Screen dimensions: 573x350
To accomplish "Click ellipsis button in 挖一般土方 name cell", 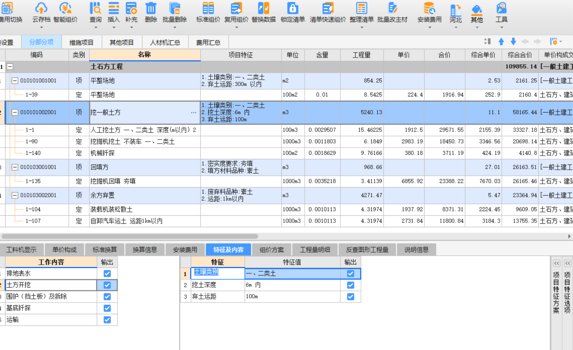I will (194, 113).
